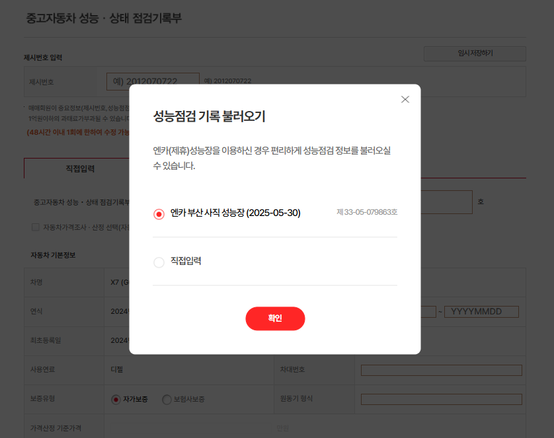
Task: Select the 엔카 부산 사직 성능장 radio option
Action: click(x=159, y=214)
